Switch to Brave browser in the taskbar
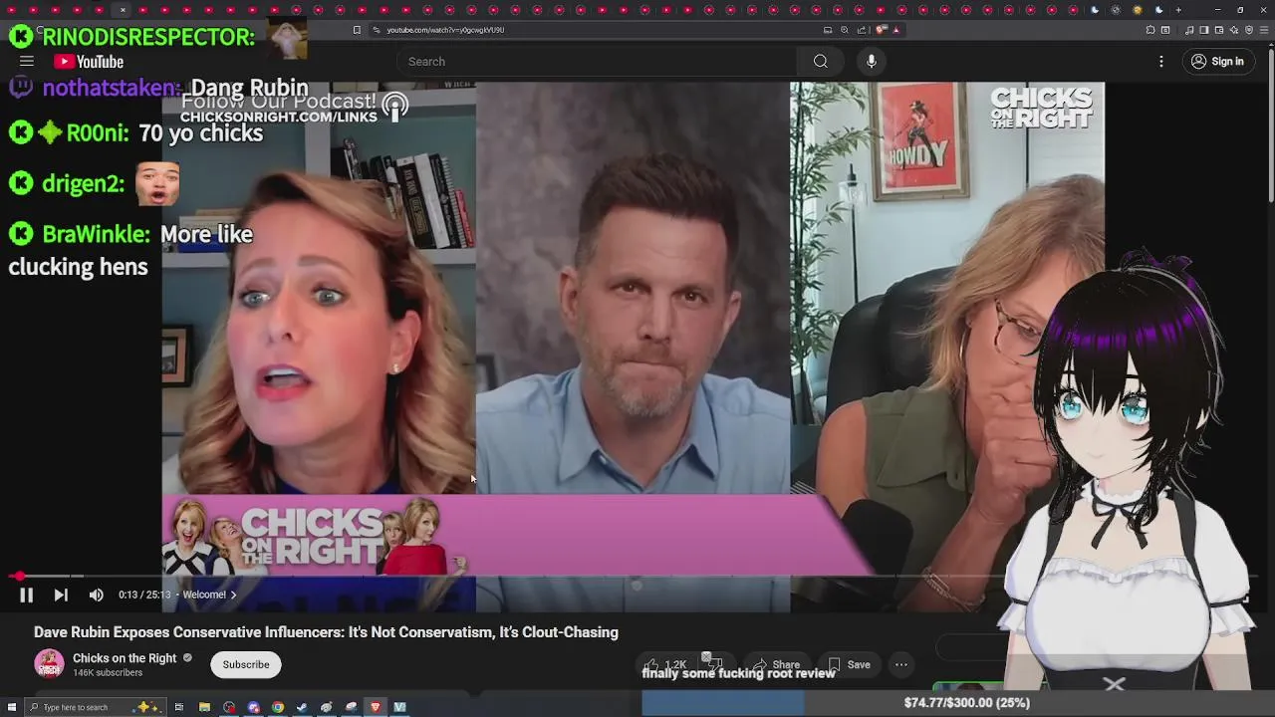The height and width of the screenshot is (717, 1275). coord(376,707)
